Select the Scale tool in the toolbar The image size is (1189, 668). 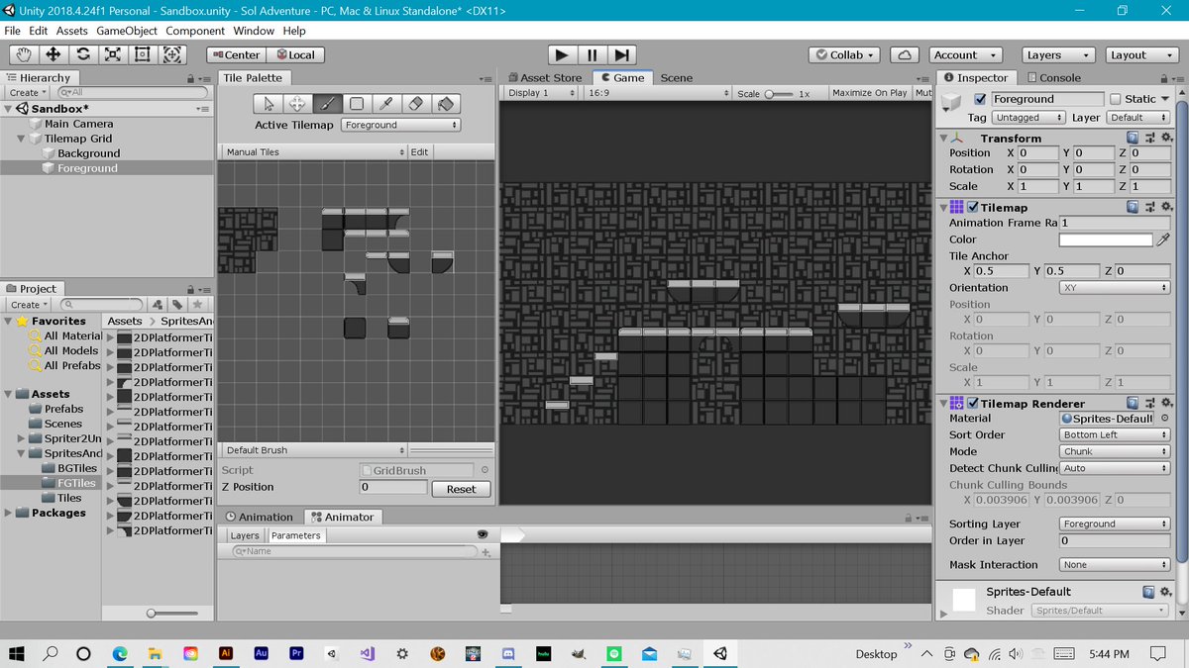[x=112, y=54]
